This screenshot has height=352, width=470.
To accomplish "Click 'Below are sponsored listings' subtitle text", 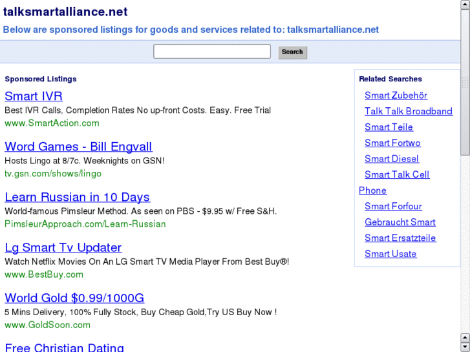I will tap(191, 30).
